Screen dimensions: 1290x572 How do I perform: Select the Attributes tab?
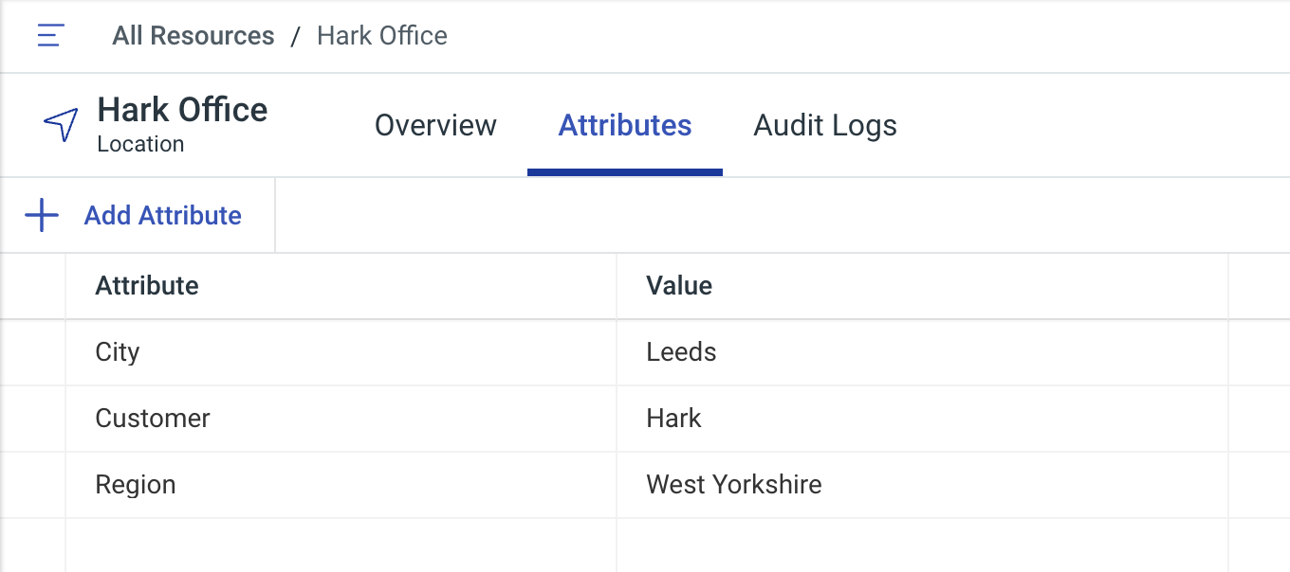pos(625,125)
